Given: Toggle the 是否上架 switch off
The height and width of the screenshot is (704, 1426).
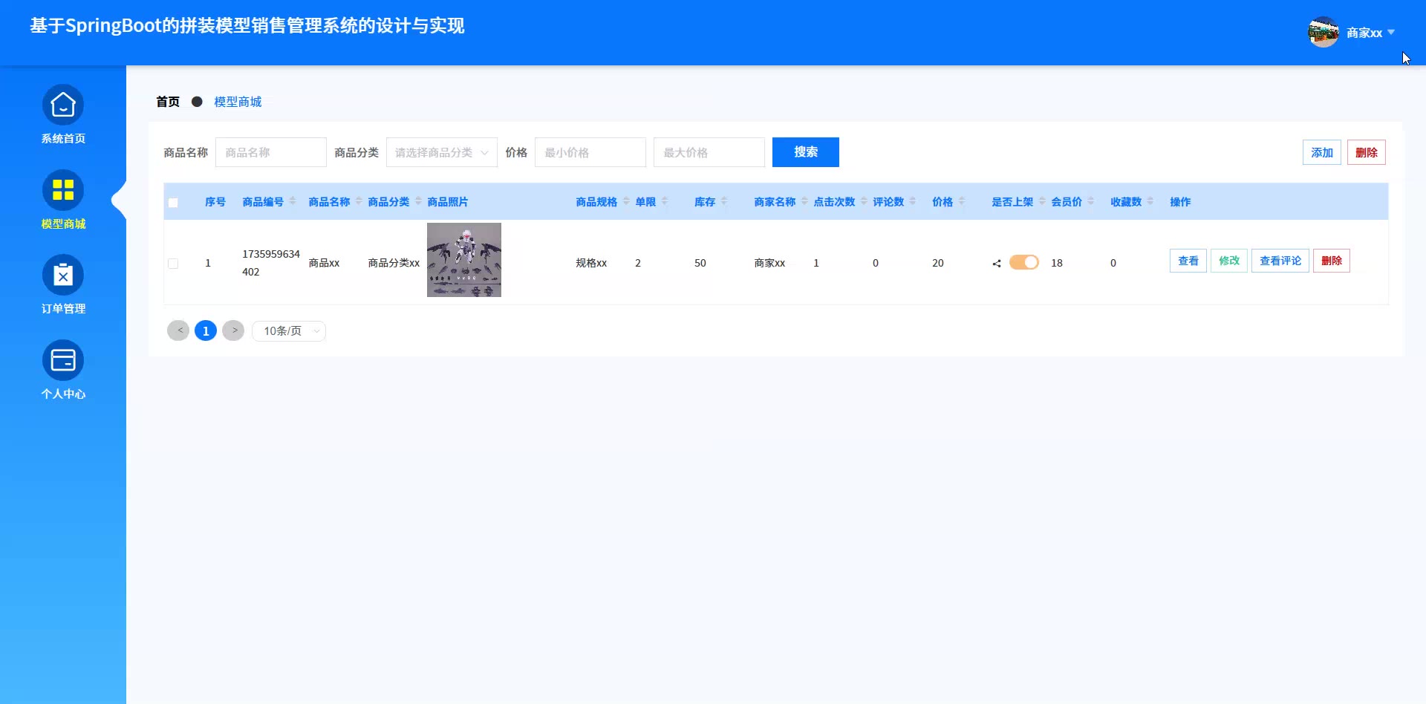Looking at the screenshot, I should (1023, 262).
